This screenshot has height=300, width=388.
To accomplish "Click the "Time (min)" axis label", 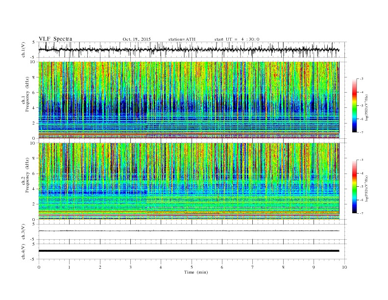I will click(x=196, y=272).
